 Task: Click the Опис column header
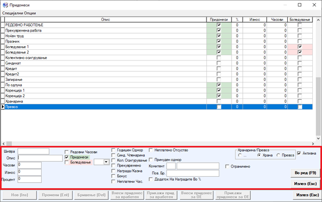[105, 19]
